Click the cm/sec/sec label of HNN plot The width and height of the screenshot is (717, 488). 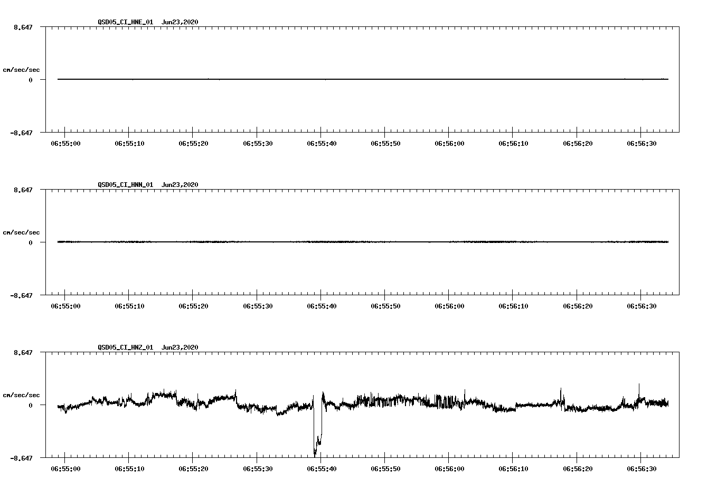click(21, 232)
